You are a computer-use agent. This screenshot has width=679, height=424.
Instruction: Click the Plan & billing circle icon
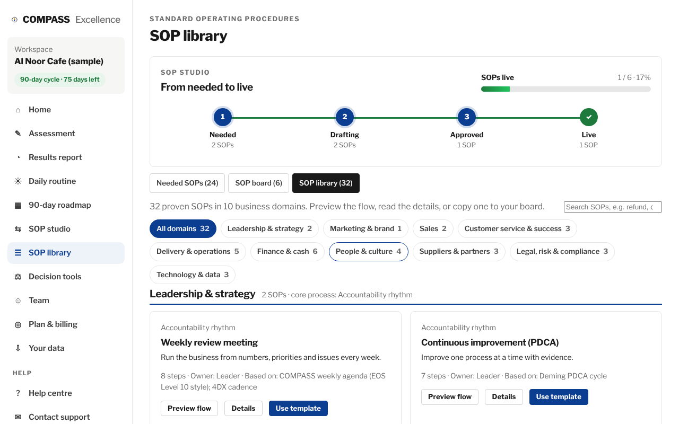(18, 324)
